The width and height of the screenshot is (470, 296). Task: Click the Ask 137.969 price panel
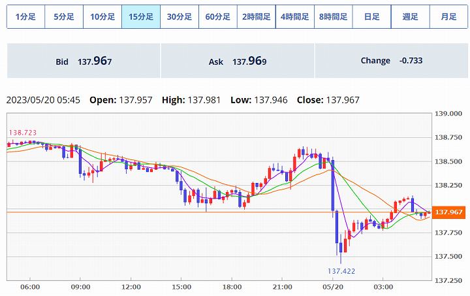(238, 61)
